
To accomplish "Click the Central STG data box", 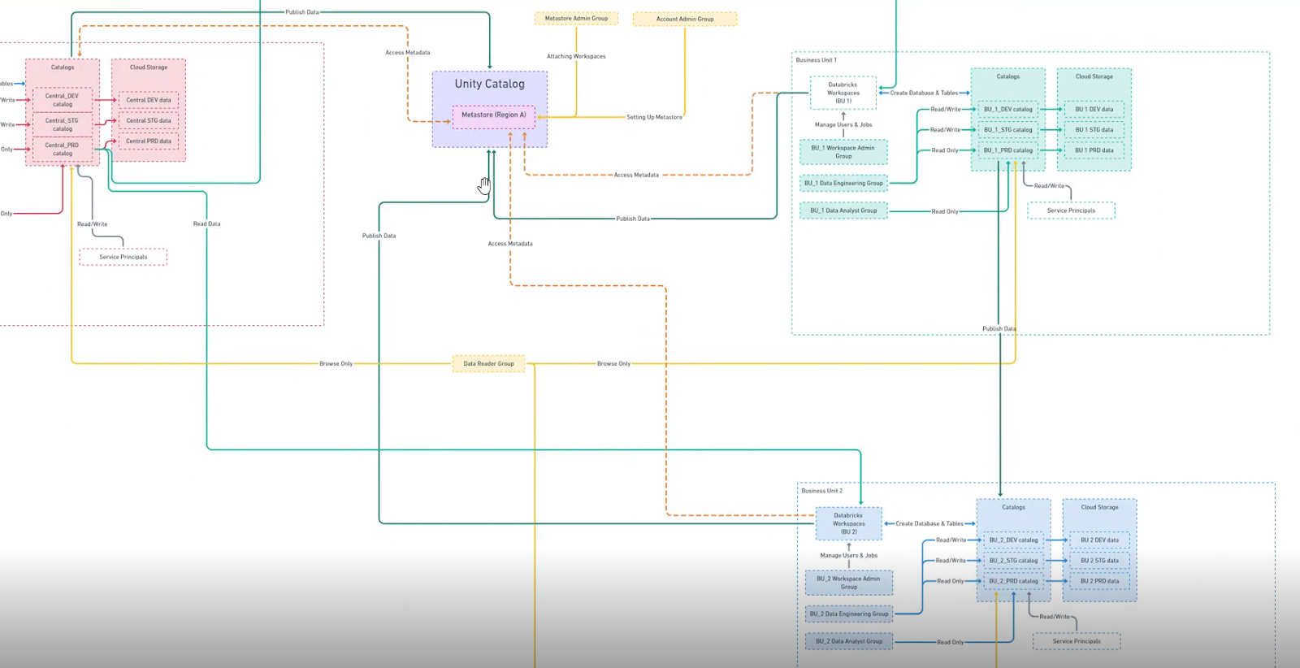I will 149,120.
